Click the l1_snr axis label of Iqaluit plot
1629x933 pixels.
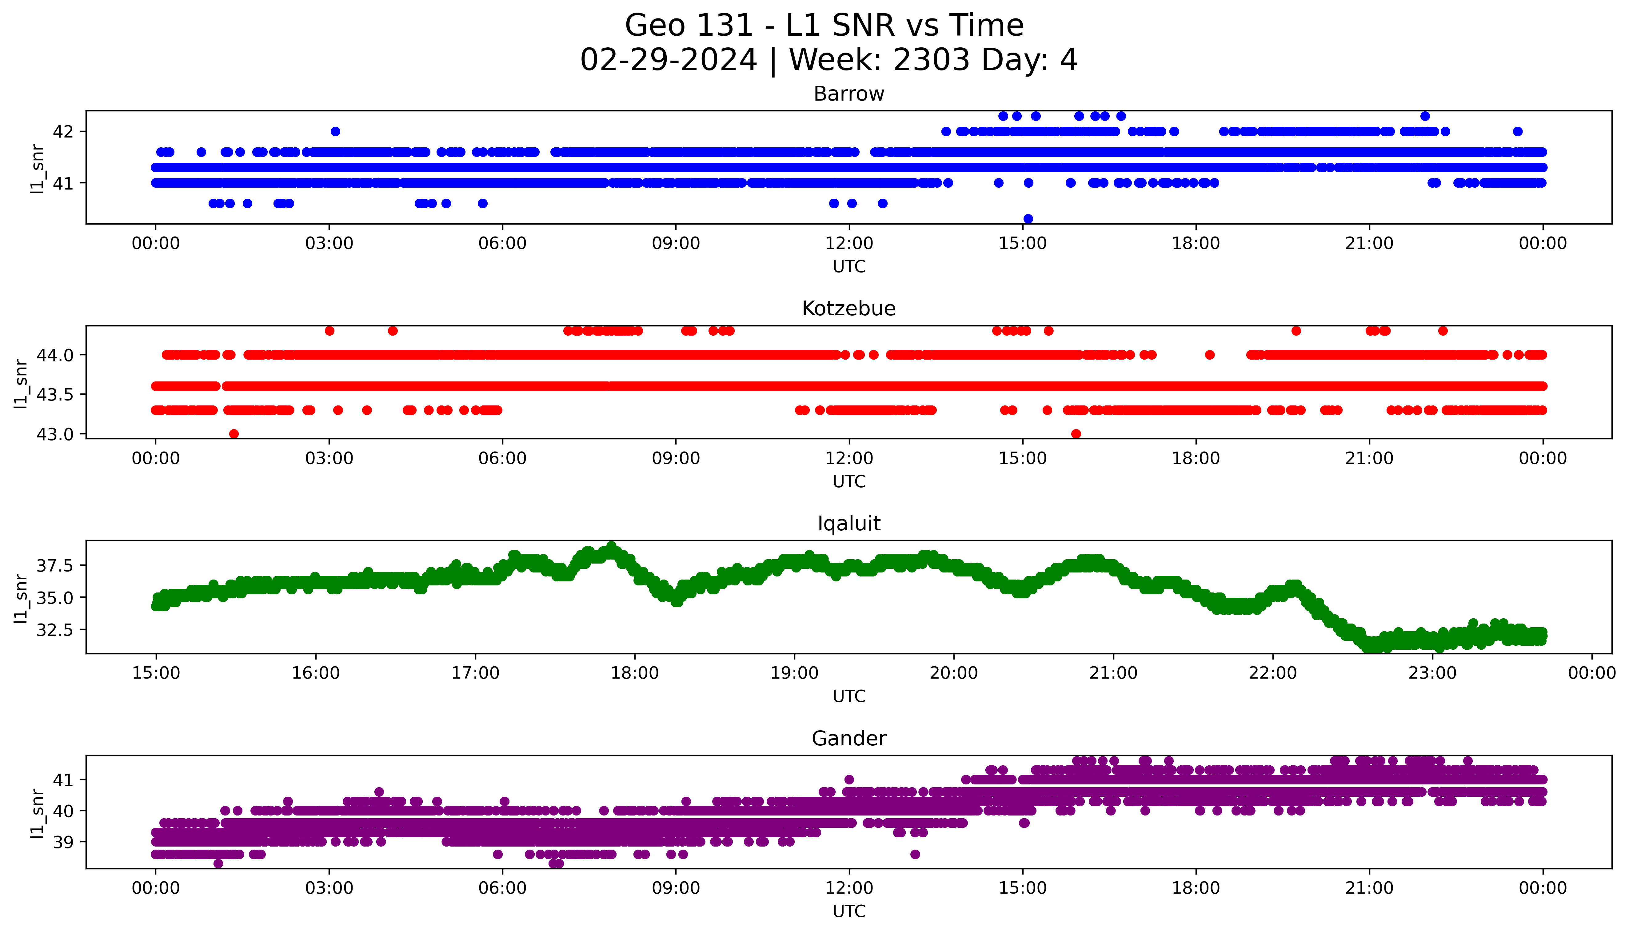(x=21, y=599)
